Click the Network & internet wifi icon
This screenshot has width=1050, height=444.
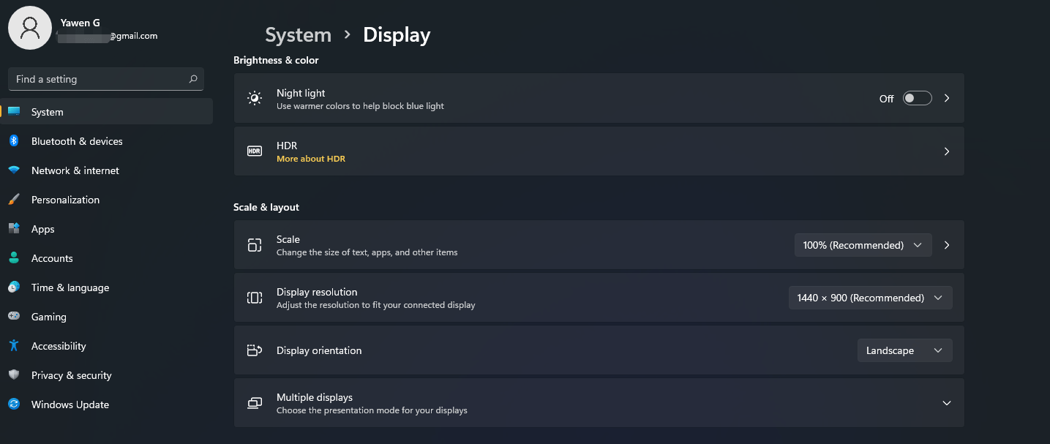14,170
